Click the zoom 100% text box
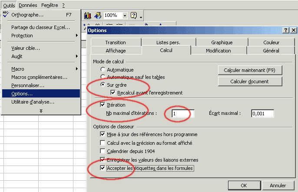Image resolution: width=298 pixels, height=192 pixels. [x=113, y=15]
